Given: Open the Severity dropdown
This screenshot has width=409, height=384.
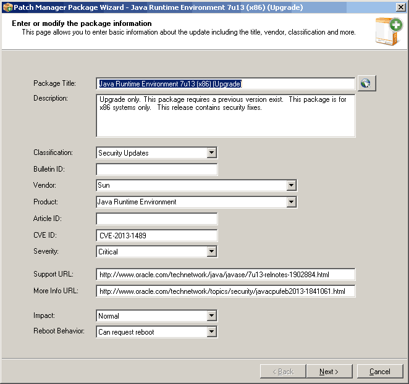Looking at the screenshot, I should [211, 251].
